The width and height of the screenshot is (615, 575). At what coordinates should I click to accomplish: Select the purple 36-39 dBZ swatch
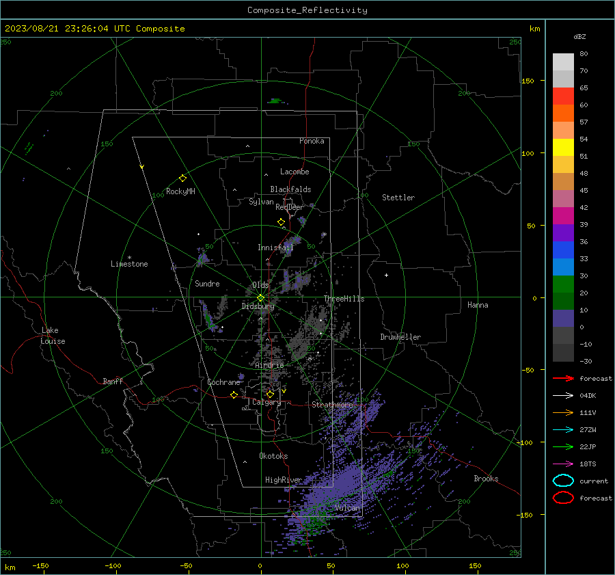coord(563,232)
